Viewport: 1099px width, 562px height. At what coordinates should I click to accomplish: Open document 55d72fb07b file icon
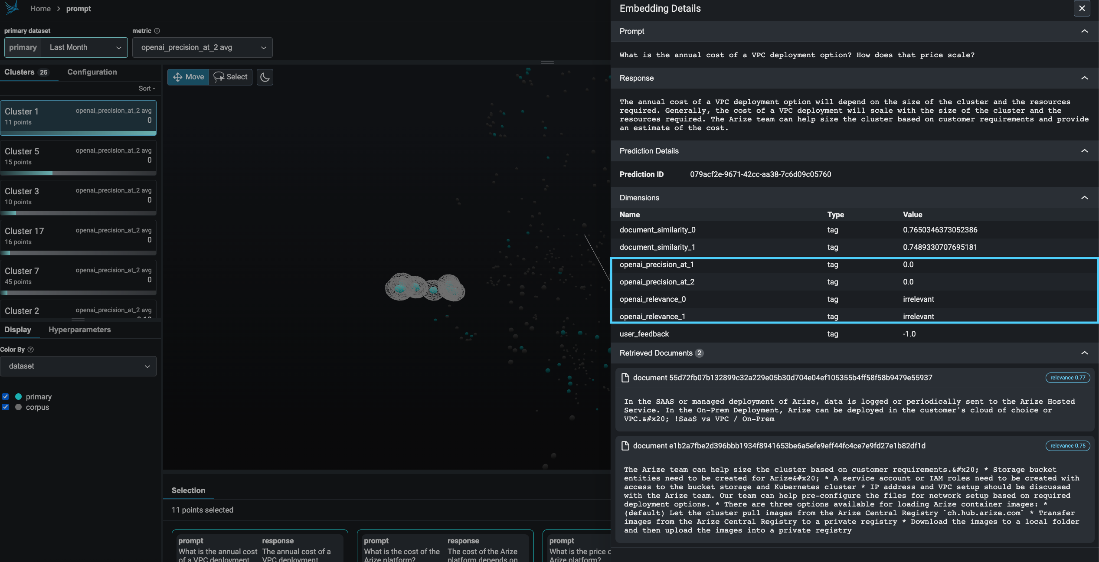625,378
